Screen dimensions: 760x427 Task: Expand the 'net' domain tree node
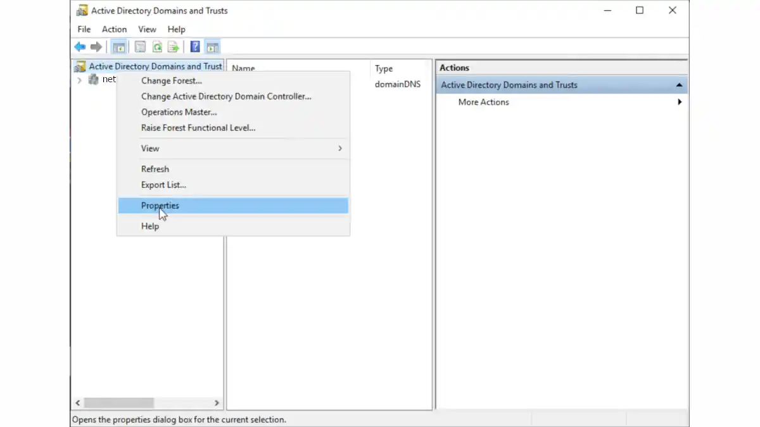pos(79,80)
